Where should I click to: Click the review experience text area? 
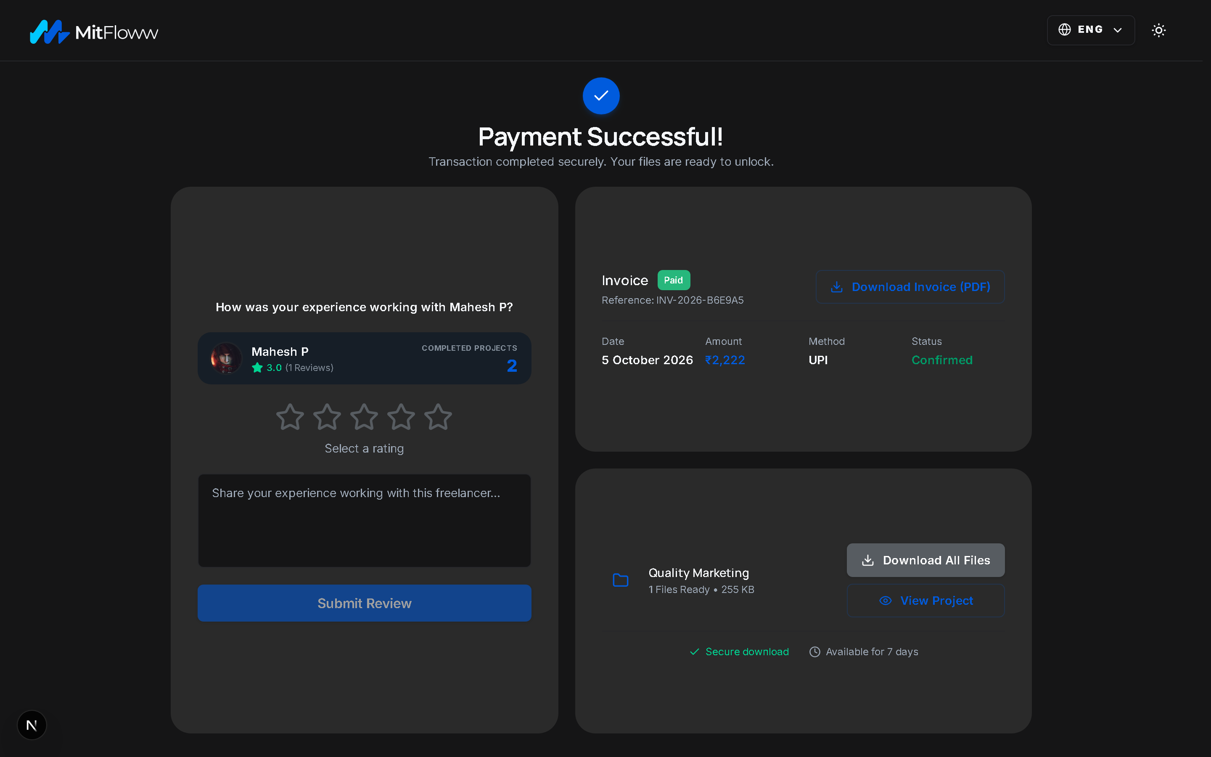tap(364, 520)
